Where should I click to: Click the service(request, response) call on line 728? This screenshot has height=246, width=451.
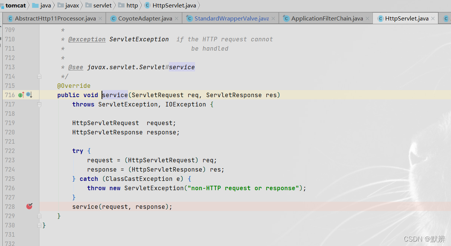[x=122, y=207]
